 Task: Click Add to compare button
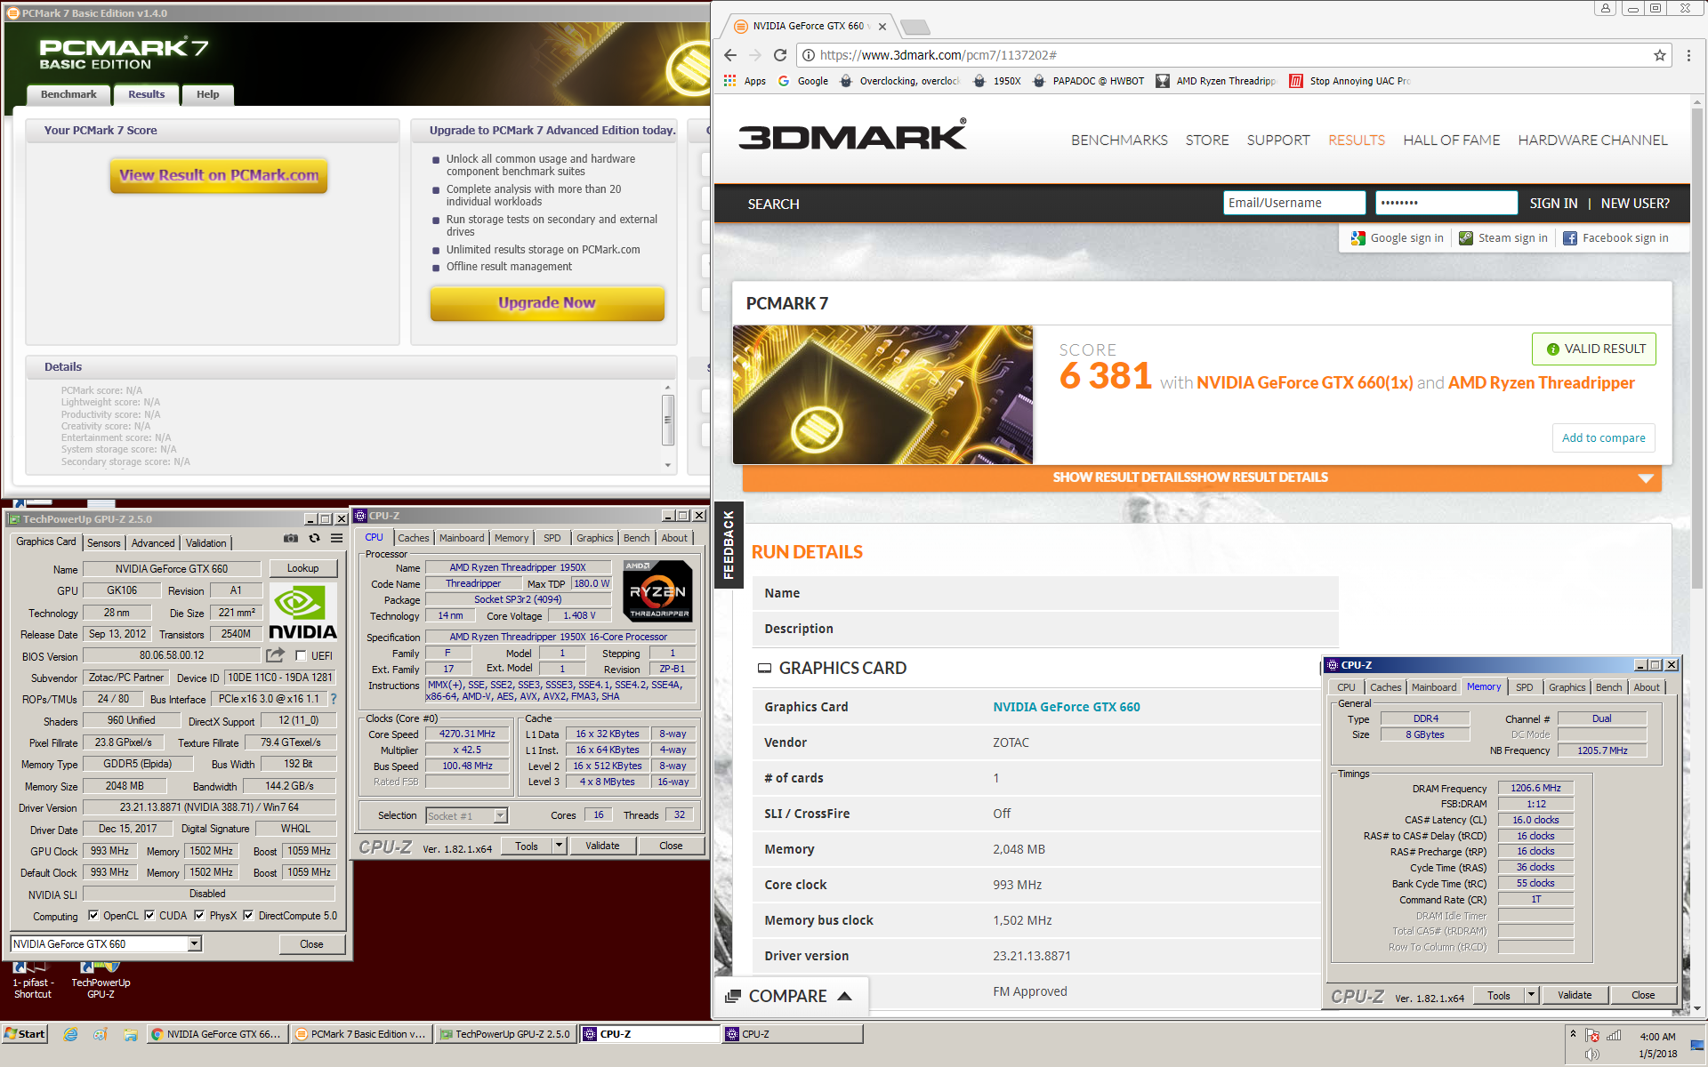click(x=1604, y=437)
